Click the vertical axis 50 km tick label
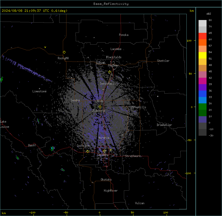Screen dimensions: 222x216 (x=190, y=74)
